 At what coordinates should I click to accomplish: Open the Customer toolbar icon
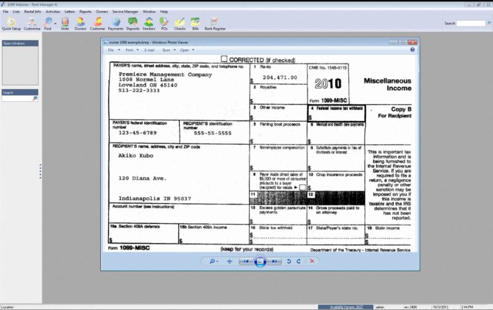tap(98, 24)
